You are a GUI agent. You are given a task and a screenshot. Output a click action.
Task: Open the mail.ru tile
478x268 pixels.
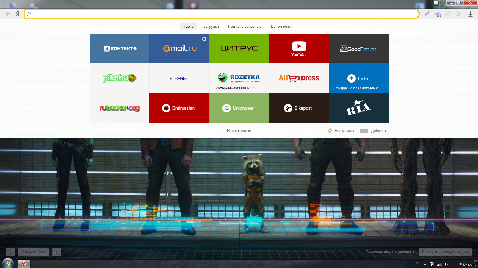coord(179,49)
